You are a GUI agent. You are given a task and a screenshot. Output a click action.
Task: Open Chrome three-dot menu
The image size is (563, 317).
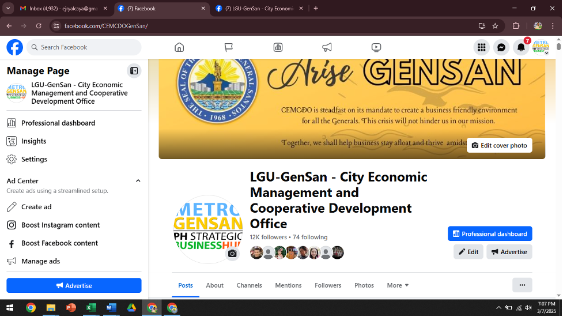pos(553,26)
